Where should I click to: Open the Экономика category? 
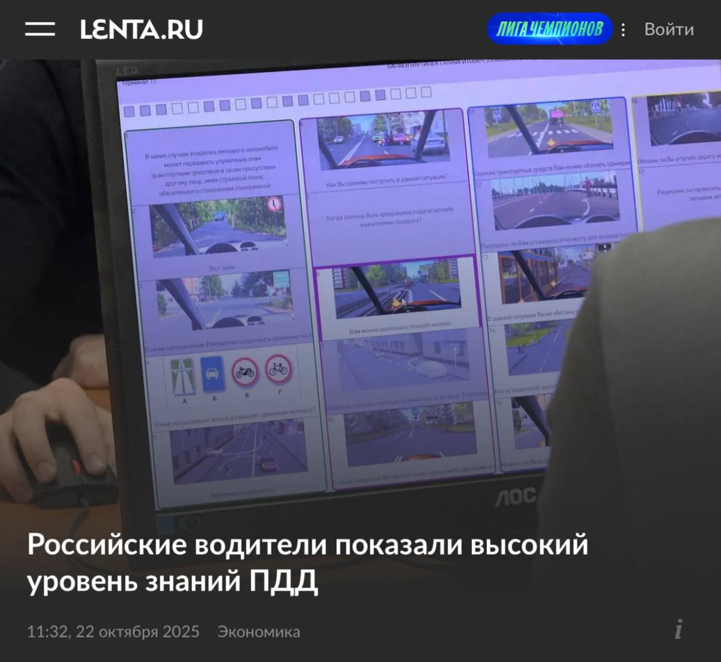[x=258, y=631]
